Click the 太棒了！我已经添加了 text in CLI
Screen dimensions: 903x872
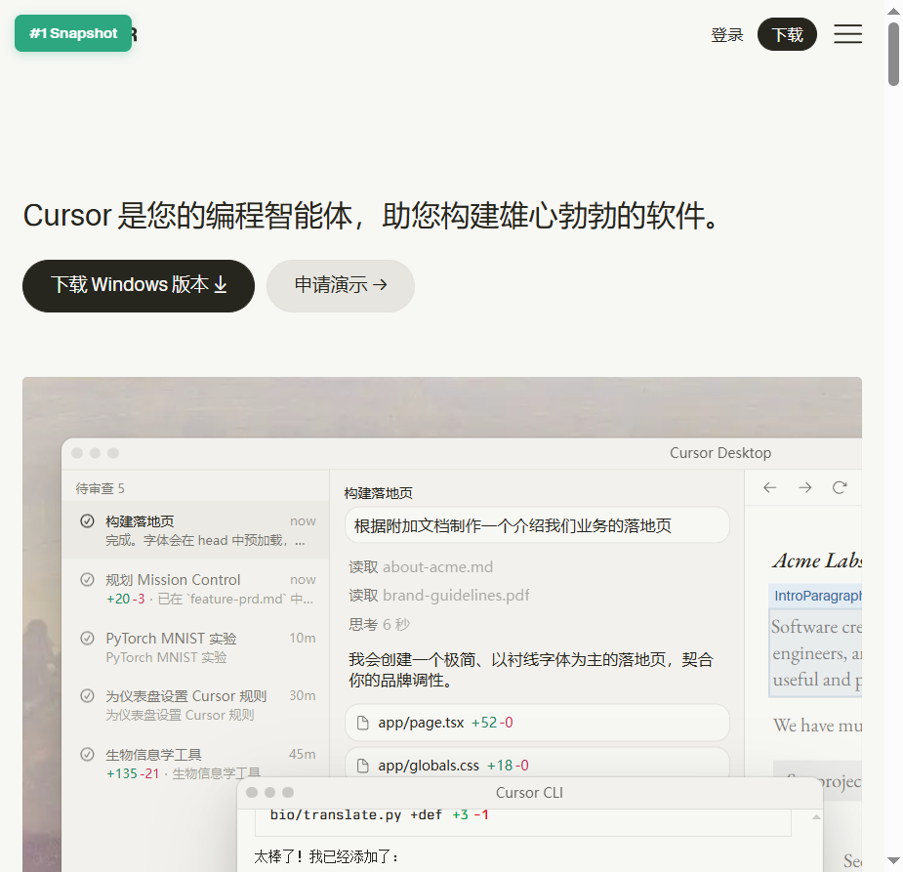(326, 857)
